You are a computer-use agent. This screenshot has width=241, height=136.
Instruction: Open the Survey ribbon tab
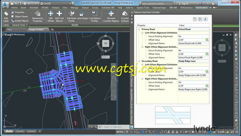tap(95, 8)
